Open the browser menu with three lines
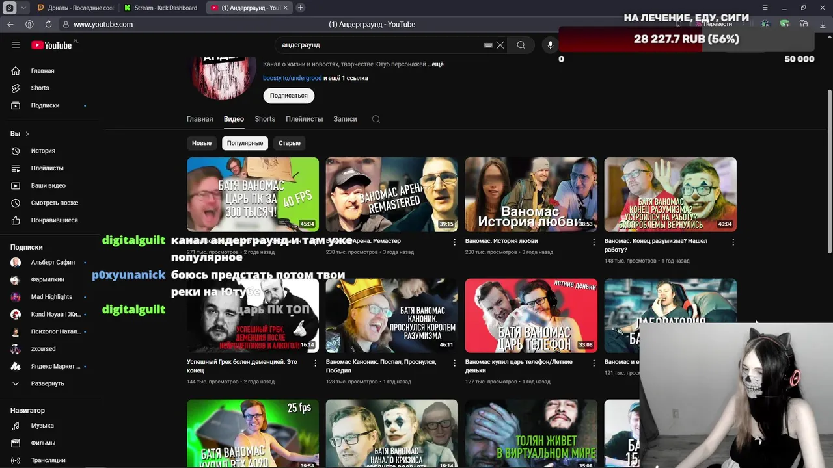Viewport: 833px width, 468px height. click(765, 8)
